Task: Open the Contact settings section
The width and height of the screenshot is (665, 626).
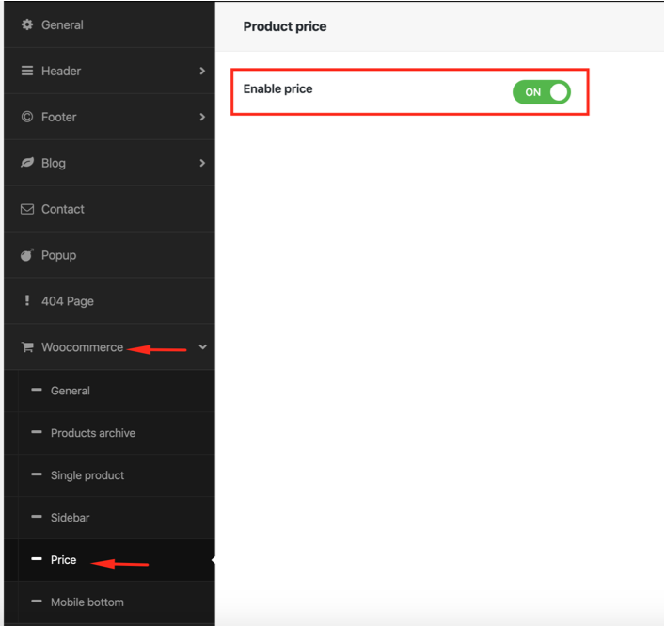Action: tap(62, 209)
